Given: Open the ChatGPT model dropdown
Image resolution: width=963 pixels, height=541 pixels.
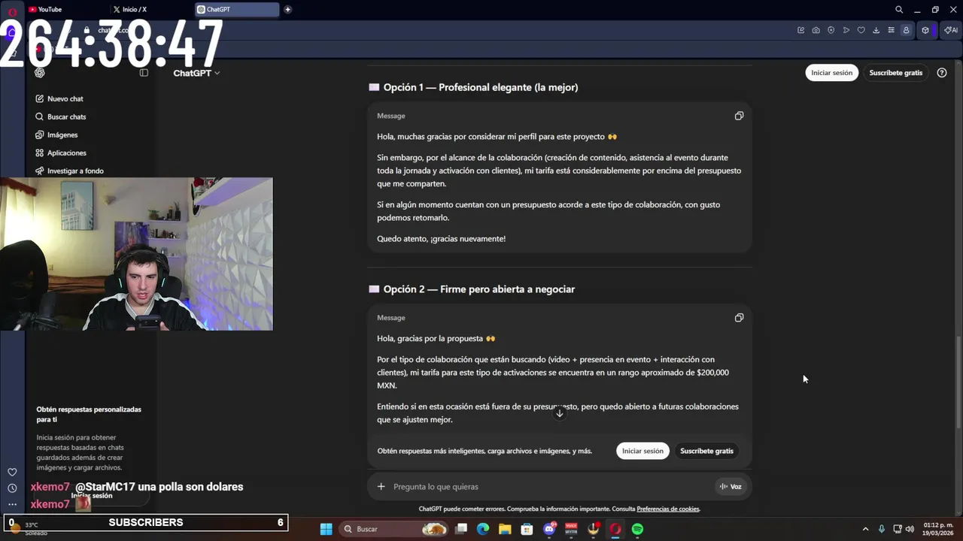Looking at the screenshot, I should point(196,73).
